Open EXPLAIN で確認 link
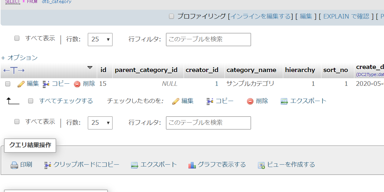Screen dimensions: 384x192 [346, 16]
